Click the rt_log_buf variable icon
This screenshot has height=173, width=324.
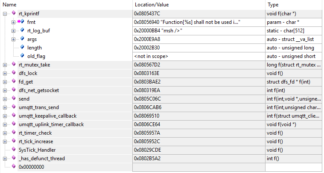click(22, 31)
